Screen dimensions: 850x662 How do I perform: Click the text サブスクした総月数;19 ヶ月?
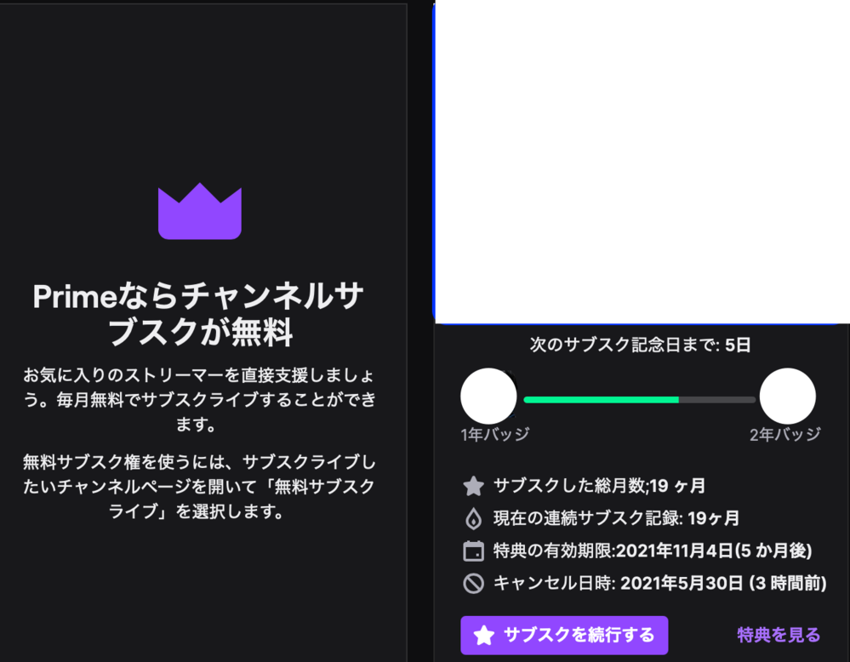coord(599,486)
